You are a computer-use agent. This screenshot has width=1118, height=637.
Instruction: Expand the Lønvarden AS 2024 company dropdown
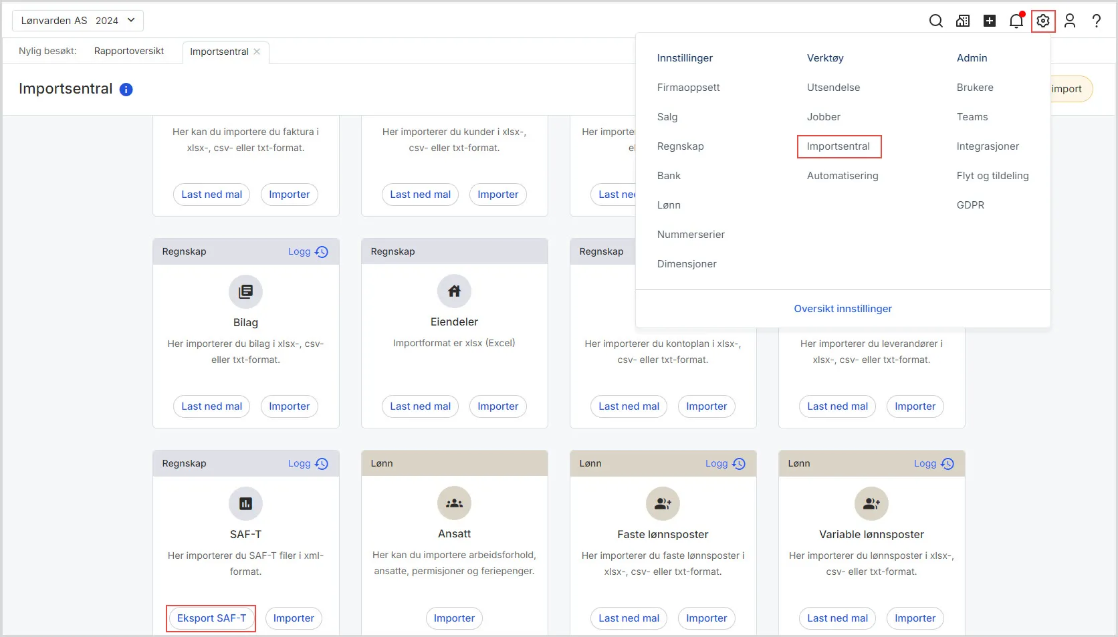78,21
